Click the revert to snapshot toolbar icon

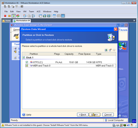pyautogui.click(x=29, y=16)
